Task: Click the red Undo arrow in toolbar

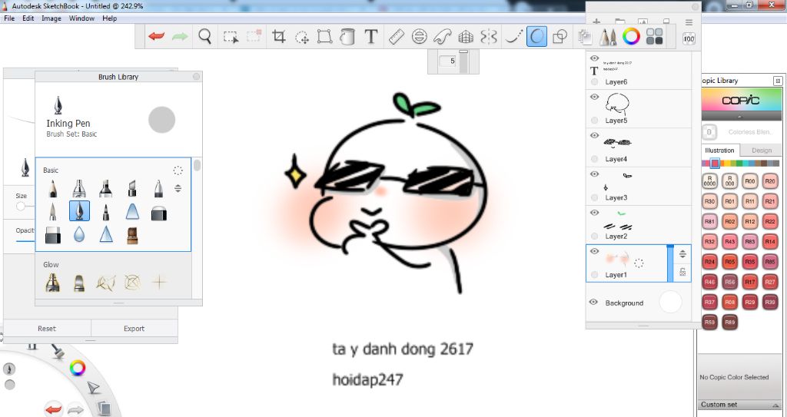Action: [x=156, y=37]
